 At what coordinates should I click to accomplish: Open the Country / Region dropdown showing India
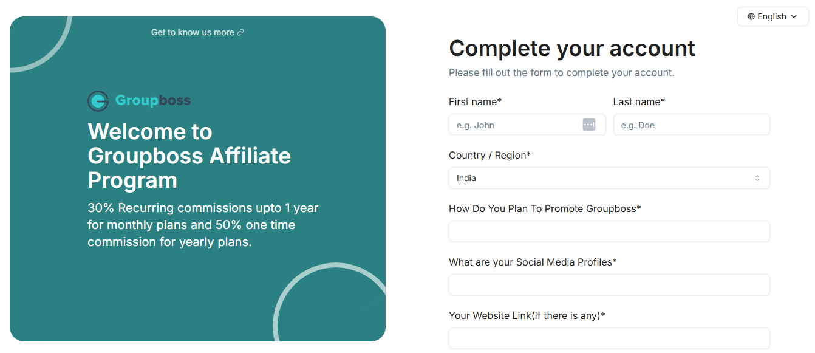pyautogui.click(x=609, y=178)
